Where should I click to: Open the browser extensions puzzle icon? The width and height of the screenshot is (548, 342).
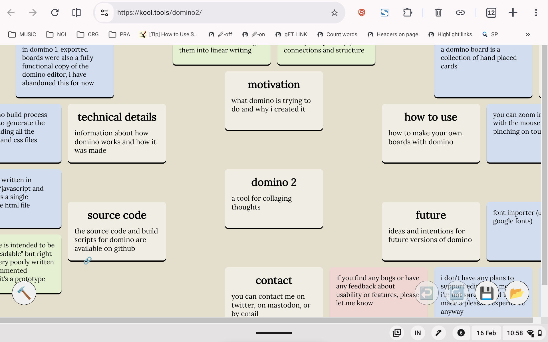407,13
